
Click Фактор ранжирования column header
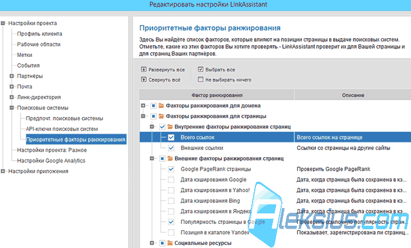tap(217, 95)
